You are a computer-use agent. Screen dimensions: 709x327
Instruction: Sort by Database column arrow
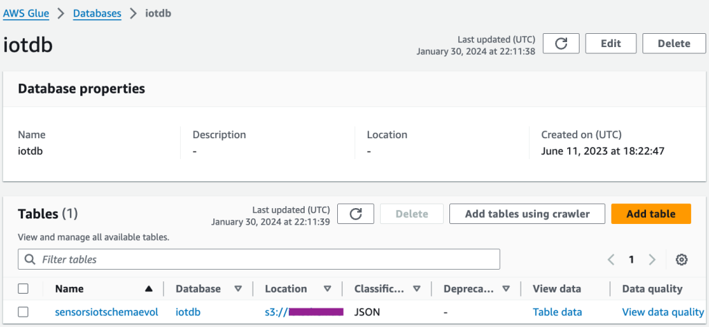[238, 289]
